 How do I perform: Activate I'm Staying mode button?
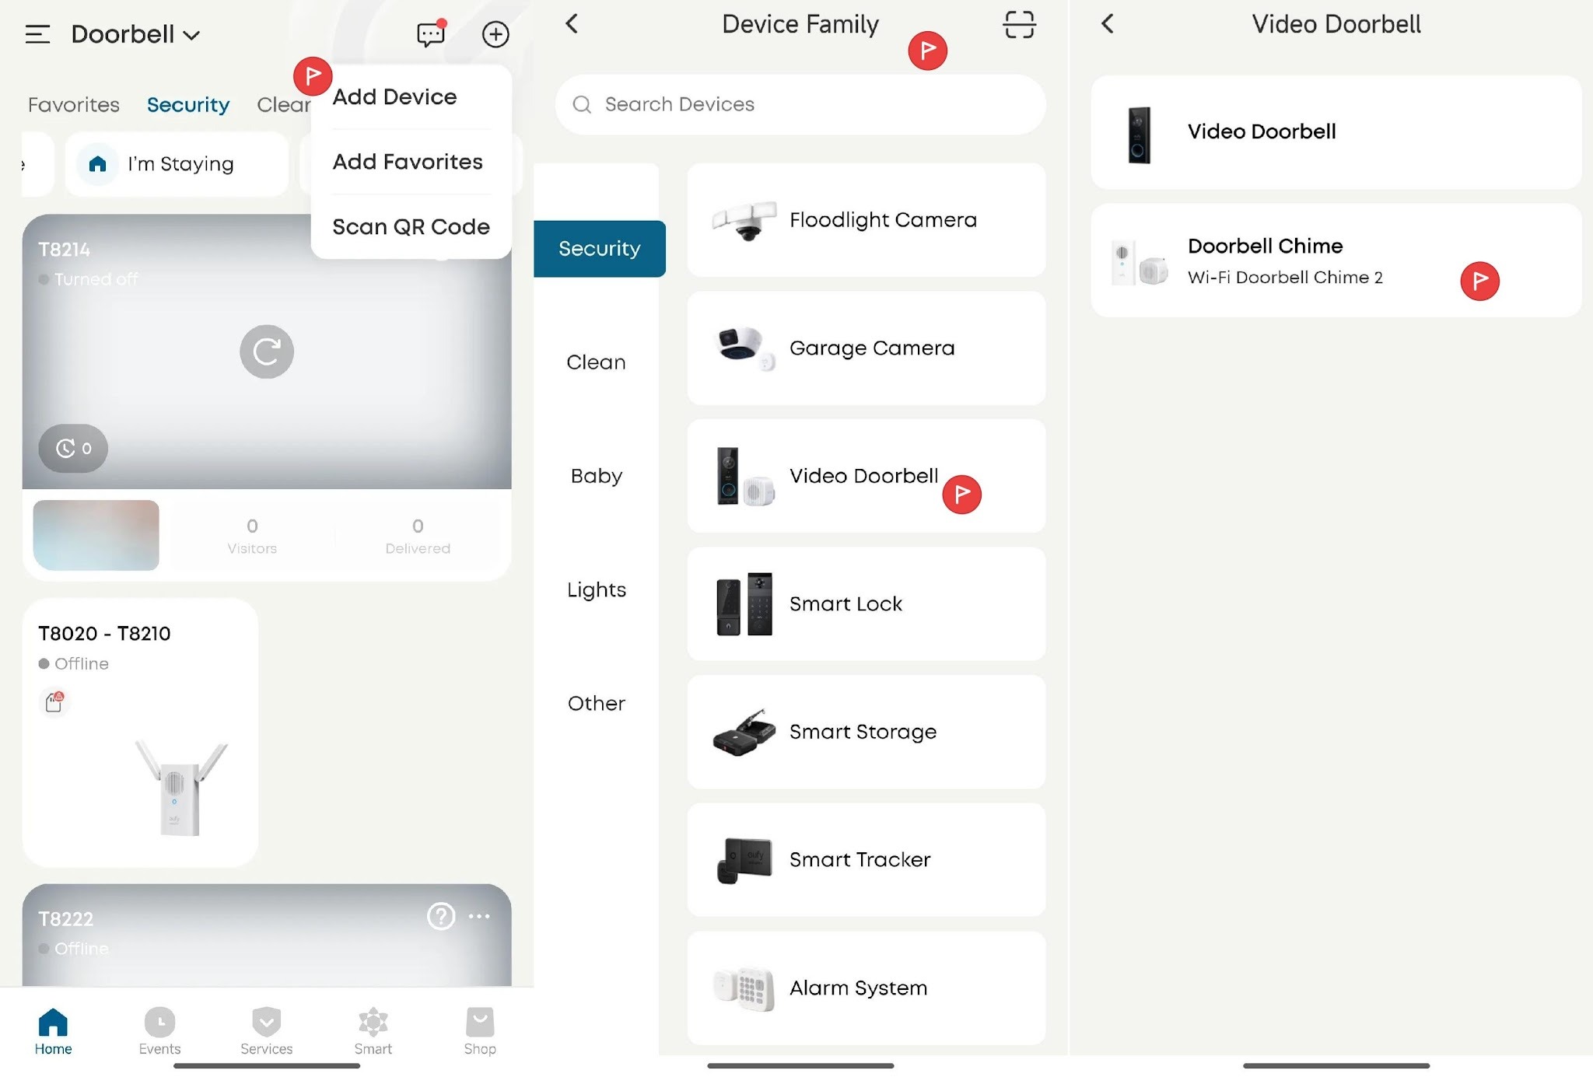coord(177,164)
